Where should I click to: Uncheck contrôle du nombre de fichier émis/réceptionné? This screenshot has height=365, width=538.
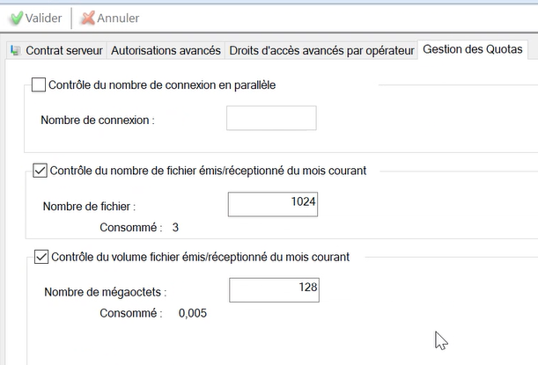(40, 171)
